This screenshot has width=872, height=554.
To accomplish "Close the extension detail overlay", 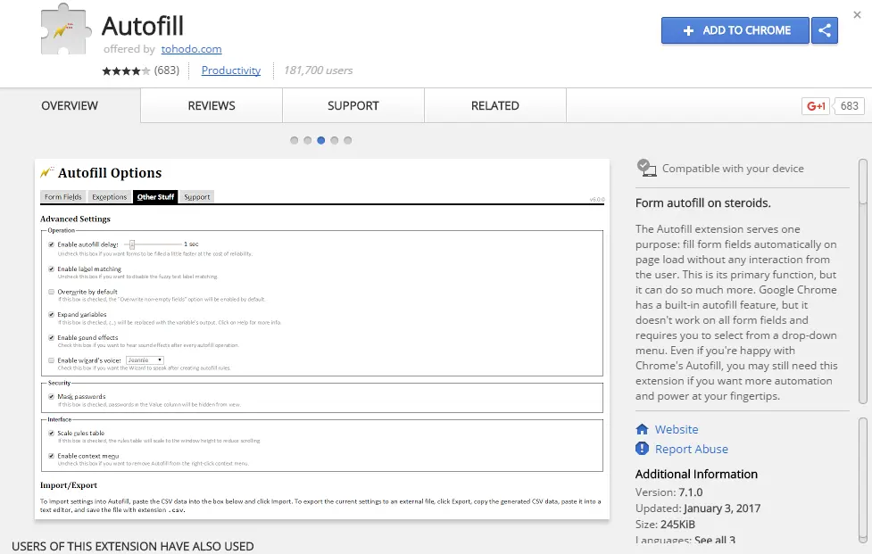I will pos(857,15).
